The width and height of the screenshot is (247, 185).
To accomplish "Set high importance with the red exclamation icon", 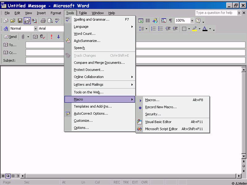I will click(51, 37).
